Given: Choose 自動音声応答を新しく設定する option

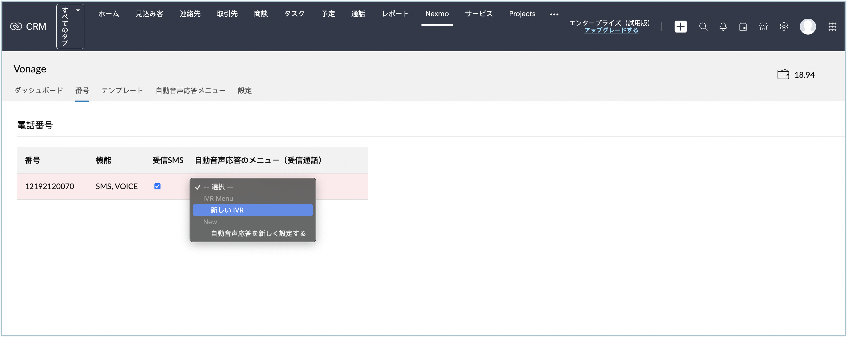Looking at the screenshot, I should [258, 234].
